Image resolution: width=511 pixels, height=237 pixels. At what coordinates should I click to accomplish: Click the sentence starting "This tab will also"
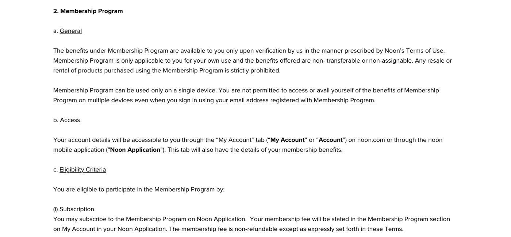pos(255,150)
